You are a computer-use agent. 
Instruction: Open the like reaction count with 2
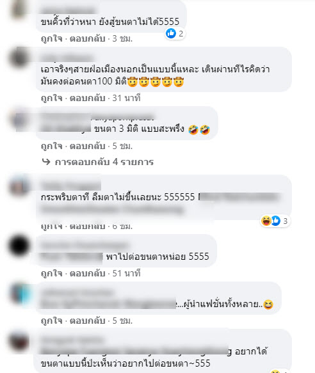coord(175,33)
